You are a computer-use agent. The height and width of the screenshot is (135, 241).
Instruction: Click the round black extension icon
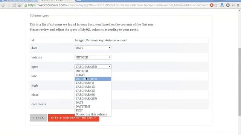[x=228, y=5]
